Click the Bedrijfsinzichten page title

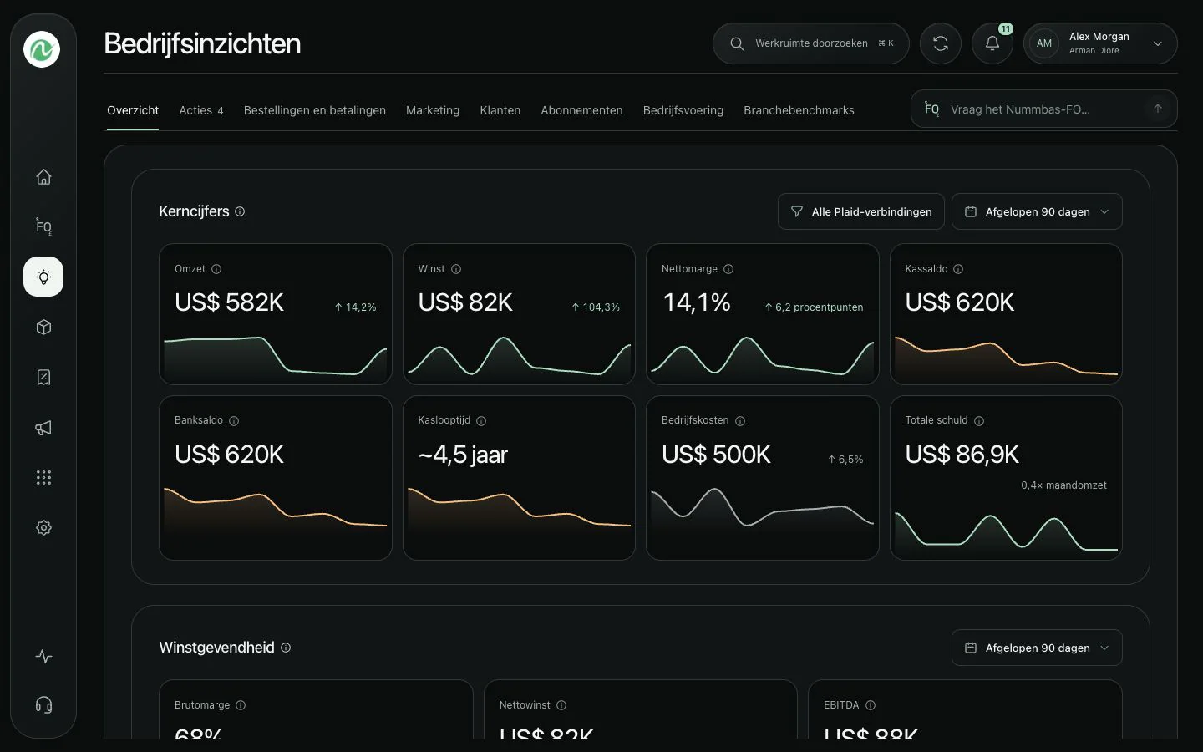[x=202, y=43]
